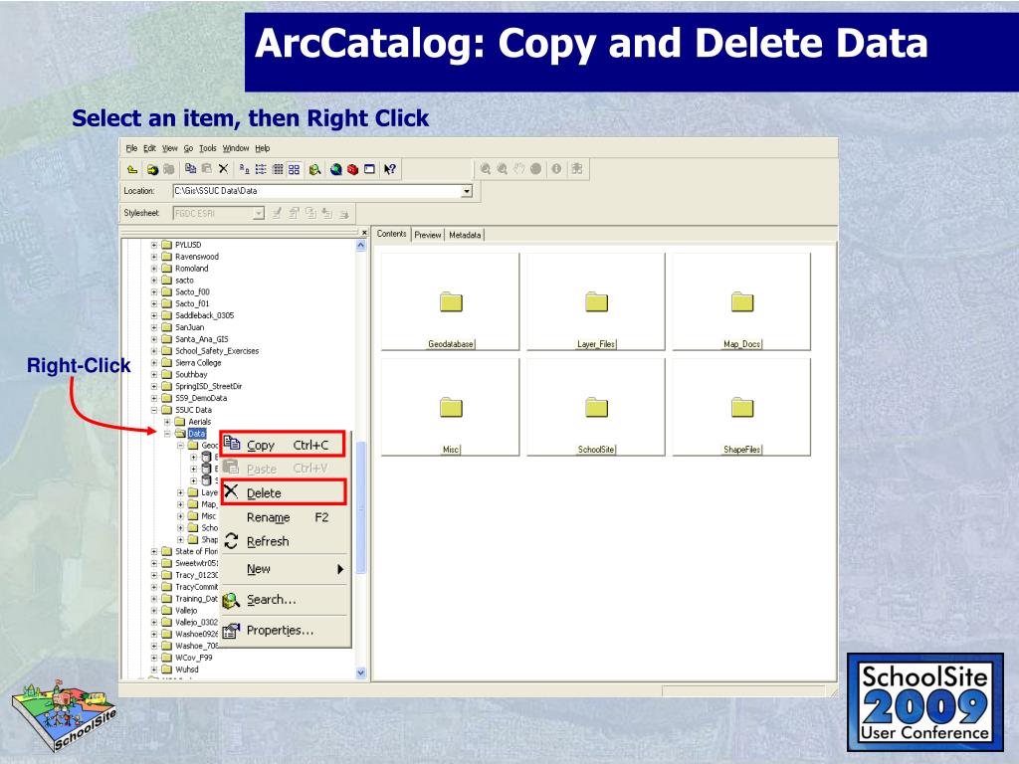Screen dimensions: 1019x764
Task: Select the Misc folder thumbnail
Action: coord(451,407)
